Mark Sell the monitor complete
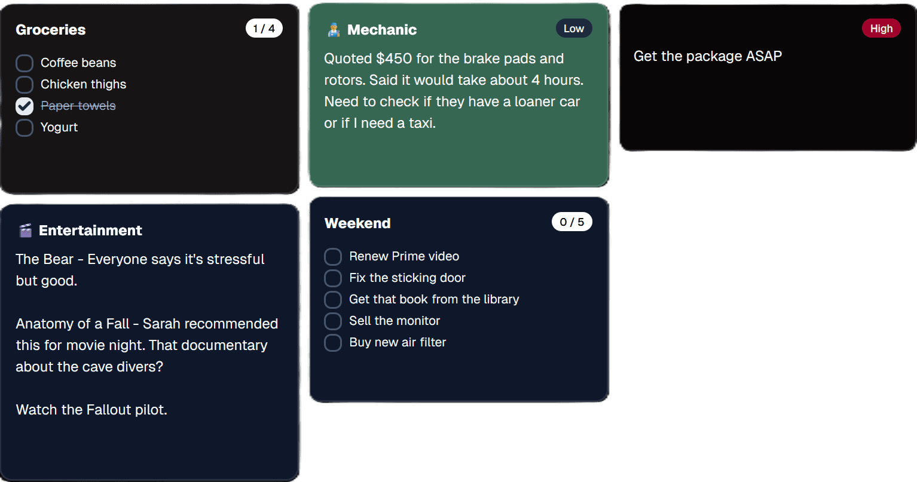 (x=333, y=321)
